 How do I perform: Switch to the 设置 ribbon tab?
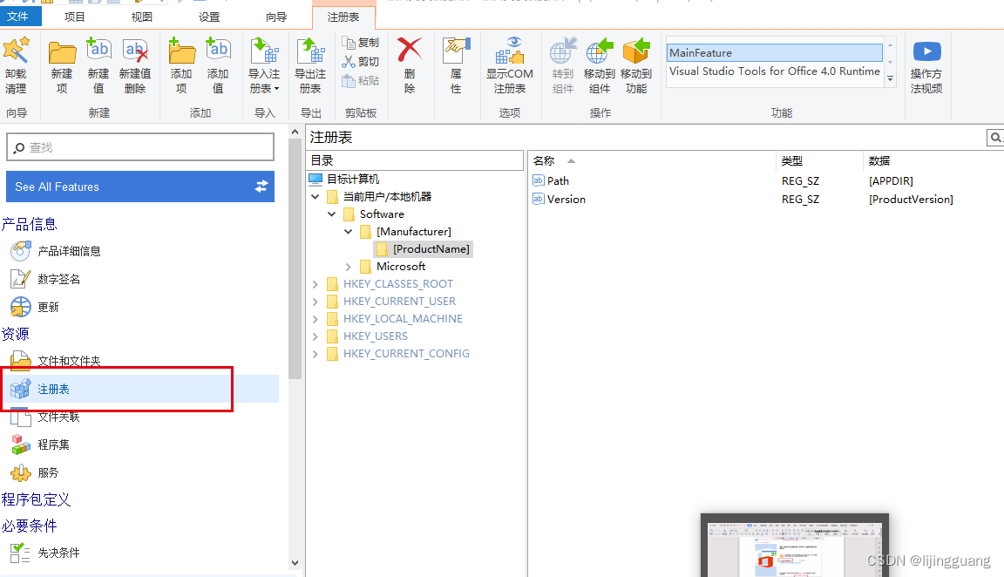pyautogui.click(x=208, y=15)
